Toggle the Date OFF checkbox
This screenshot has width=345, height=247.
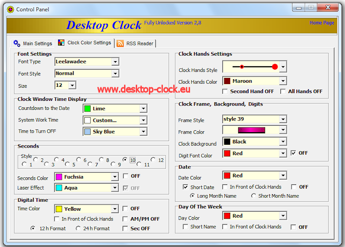[294, 187]
